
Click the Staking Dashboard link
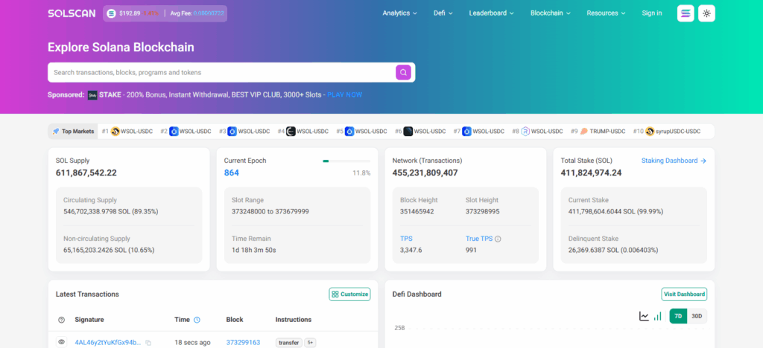pyautogui.click(x=674, y=161)
